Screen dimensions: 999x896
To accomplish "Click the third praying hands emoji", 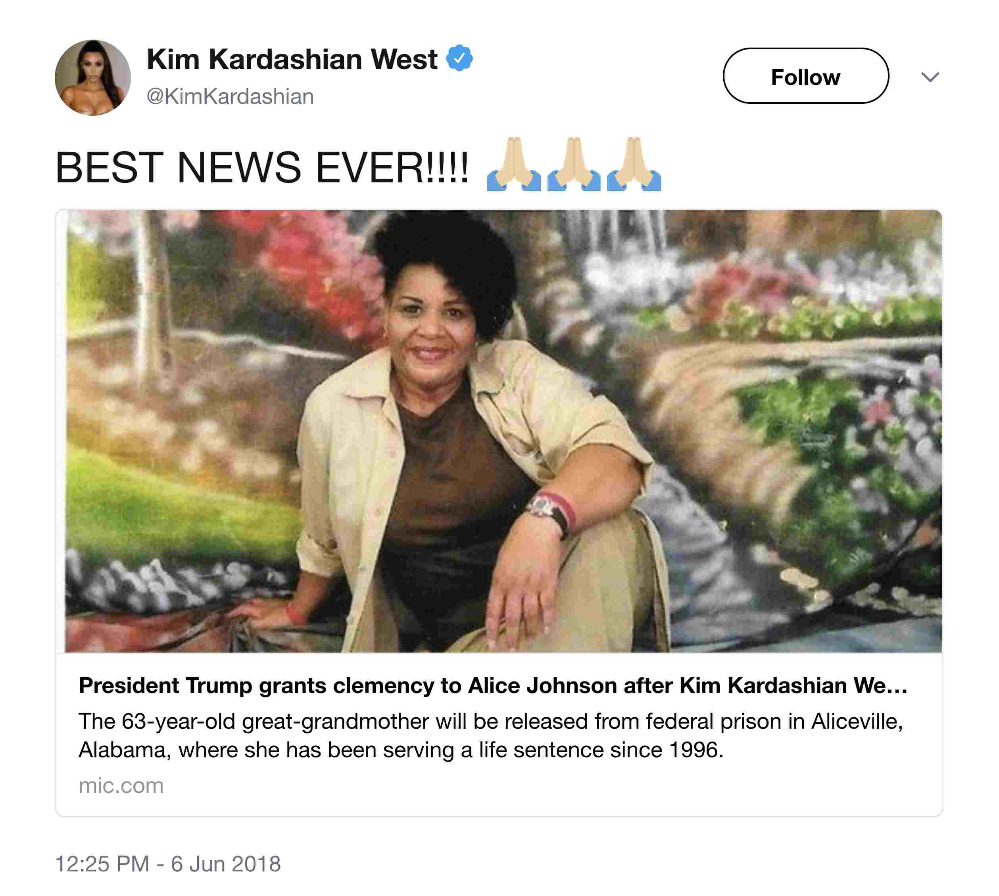I will point(634,164).
